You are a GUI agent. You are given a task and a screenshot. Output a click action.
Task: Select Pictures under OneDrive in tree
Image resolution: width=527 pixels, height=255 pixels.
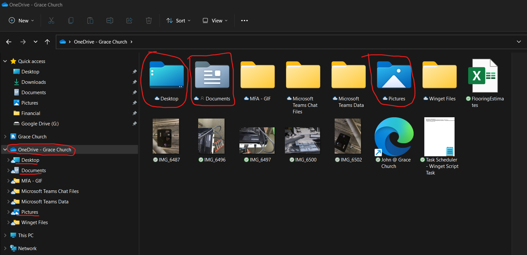point(30,212)
